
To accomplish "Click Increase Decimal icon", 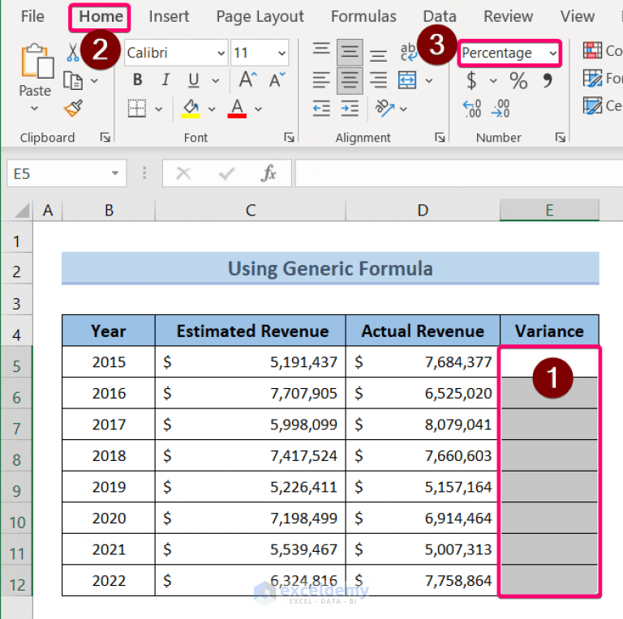I will pyautogui.click(x=472, y=109).
